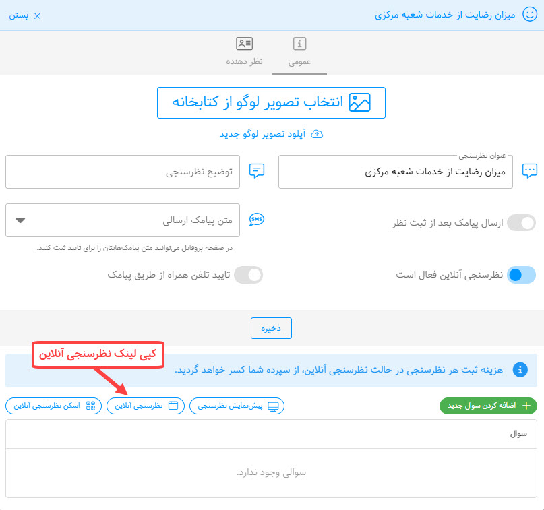Viewport: 544px width, 510px height.
Task: Switch to the عمومی tab
Action: pyautogui.click(x=300, y=53)
